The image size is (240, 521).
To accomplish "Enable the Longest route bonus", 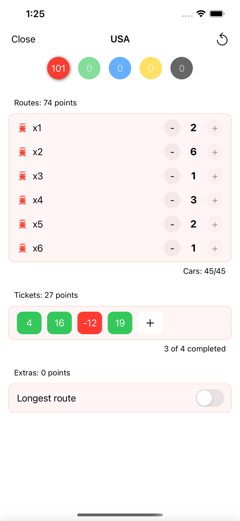I will (x=210, y=398).
